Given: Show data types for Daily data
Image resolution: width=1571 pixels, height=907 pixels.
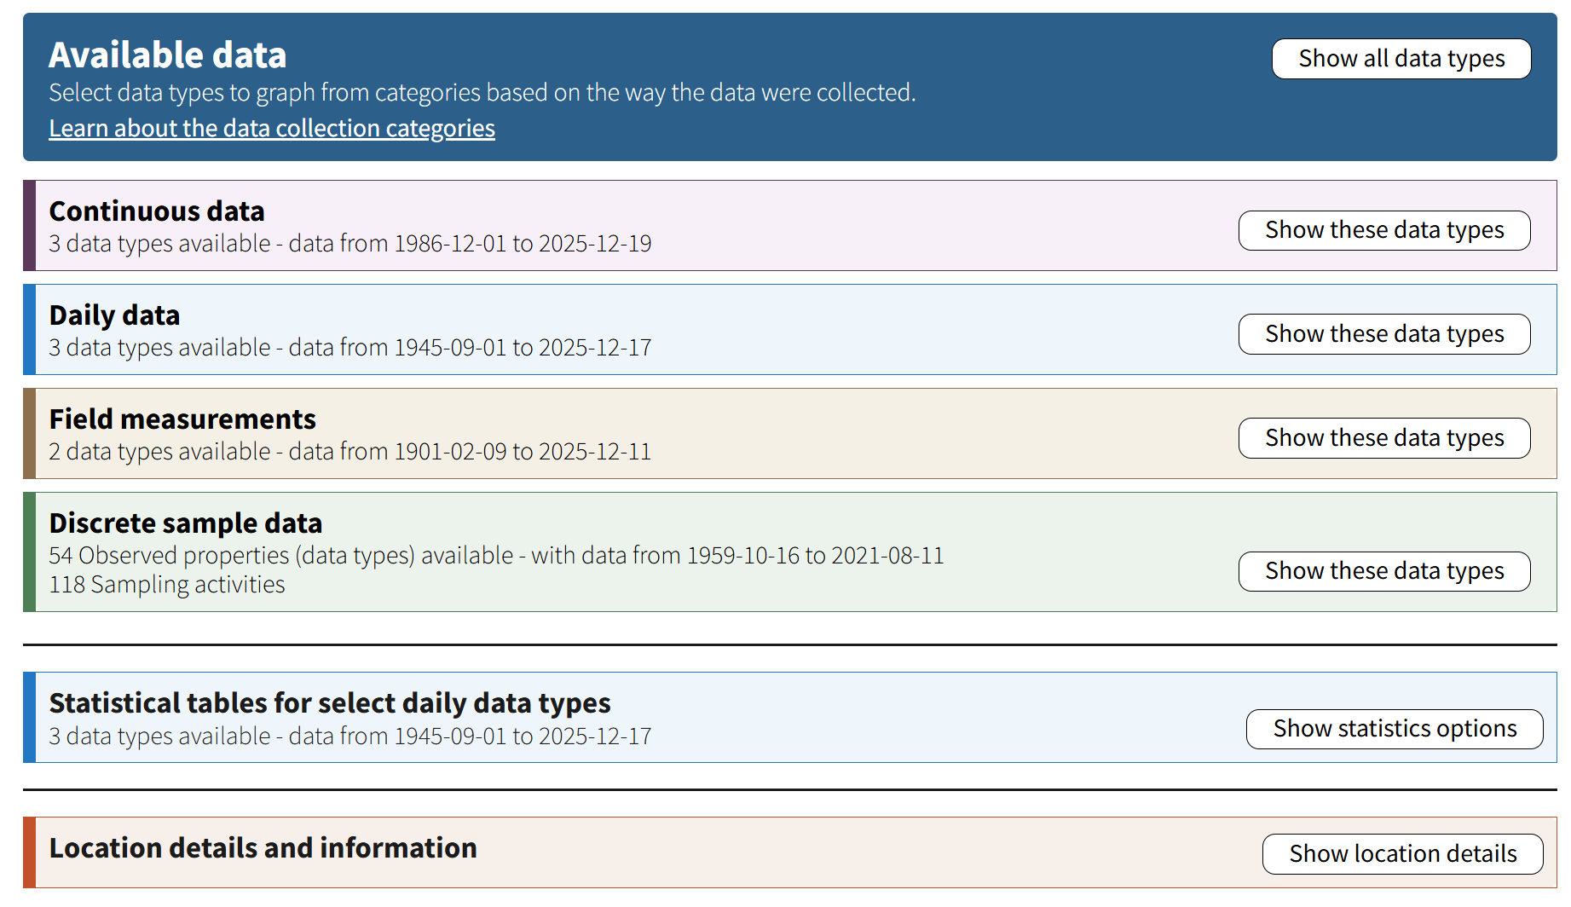Looking at the screenshot, I should [x=1383, y=334].
